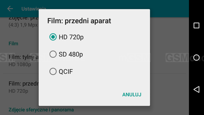
Task: Click the GSM watermark near navigation bar
Action: pyautogui.click(x=177, y=58)
